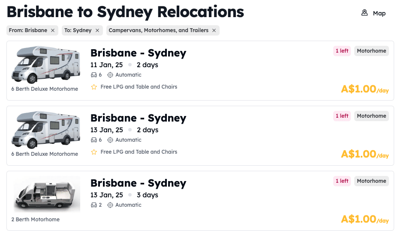Click the Map pin icon

pos(365,13)
